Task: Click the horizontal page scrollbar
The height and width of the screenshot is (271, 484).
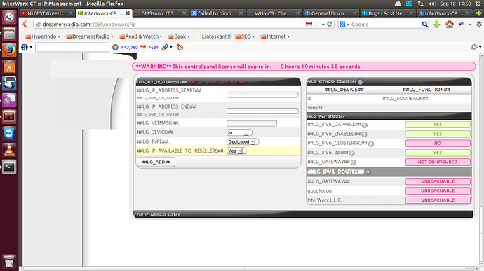Action: pyautogui.click(x=245, y=268)
